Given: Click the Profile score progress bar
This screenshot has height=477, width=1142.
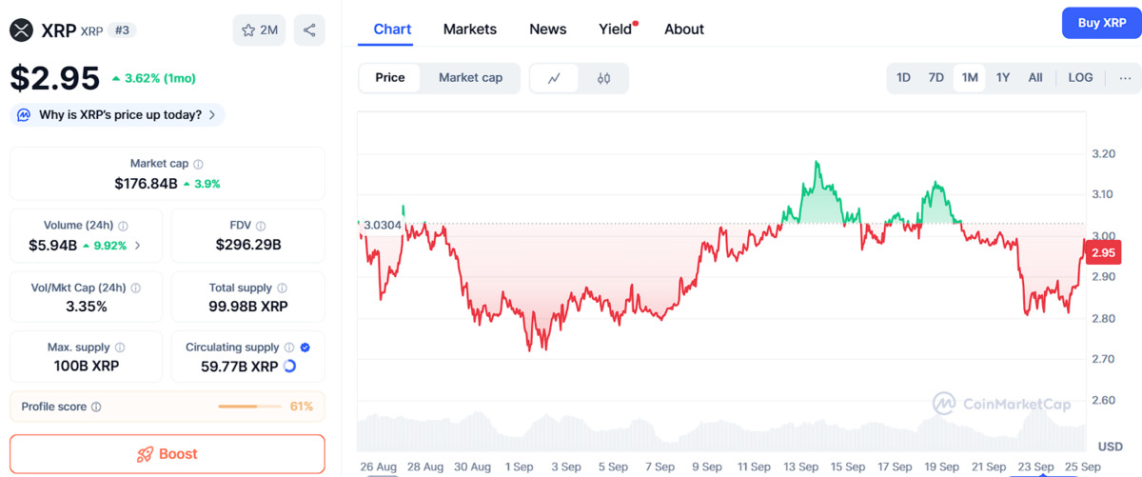Looking at the screenshot, I should tap(251, 407).
